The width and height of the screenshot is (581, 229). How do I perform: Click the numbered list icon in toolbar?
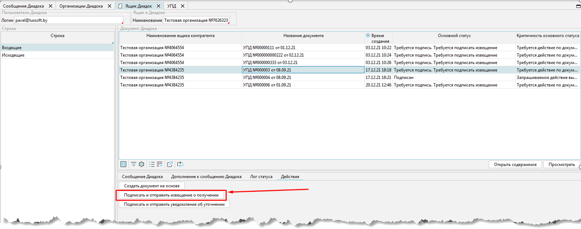pos(152,164)
